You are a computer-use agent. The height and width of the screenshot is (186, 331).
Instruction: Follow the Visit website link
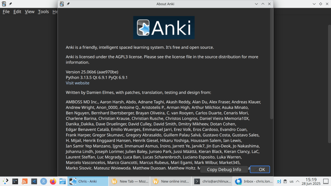tap(78, 83)
